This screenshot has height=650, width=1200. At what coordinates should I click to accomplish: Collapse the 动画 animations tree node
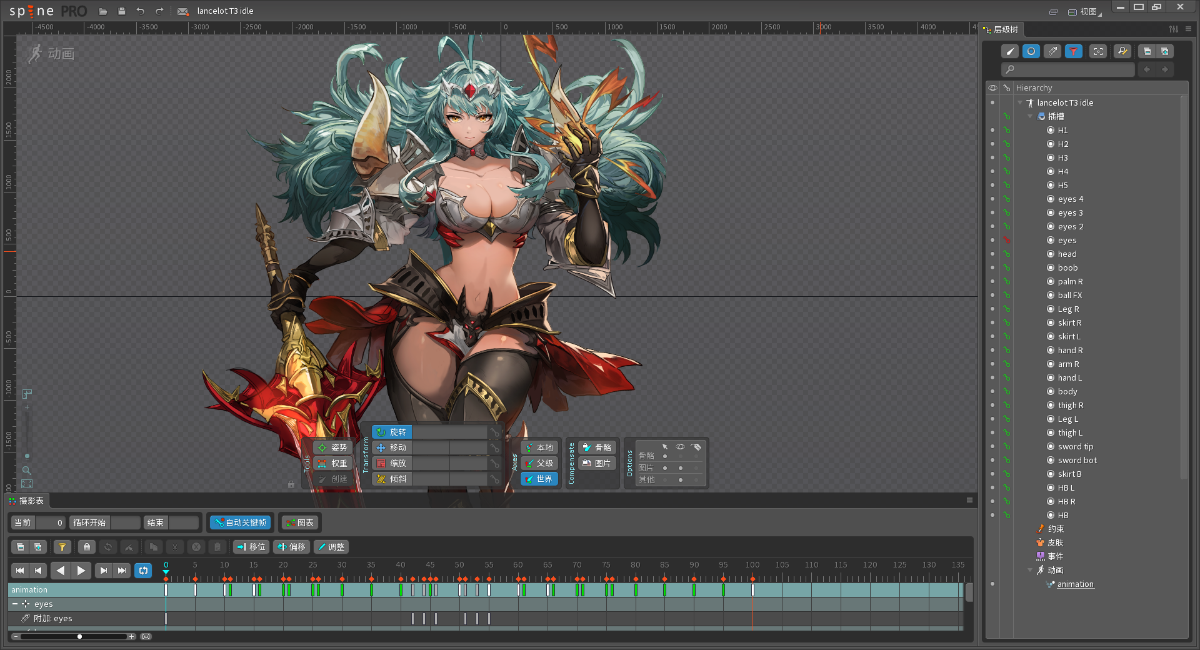tap(1030, 570)
